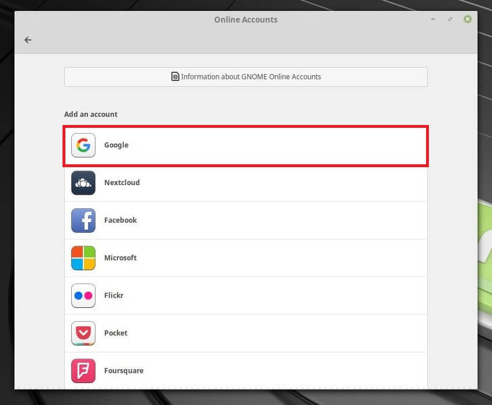Click the document icon beside GNOME information
The height and width of the screenshot is (405, 492).
click(x=175, y=76)
